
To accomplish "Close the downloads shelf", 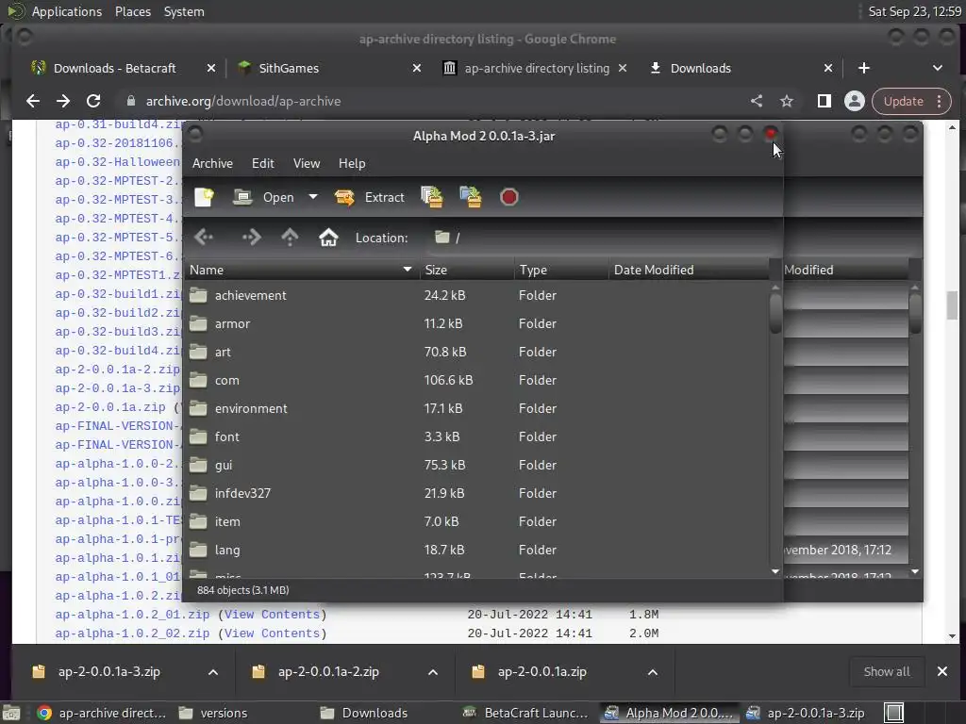I will tap(942, 671).
